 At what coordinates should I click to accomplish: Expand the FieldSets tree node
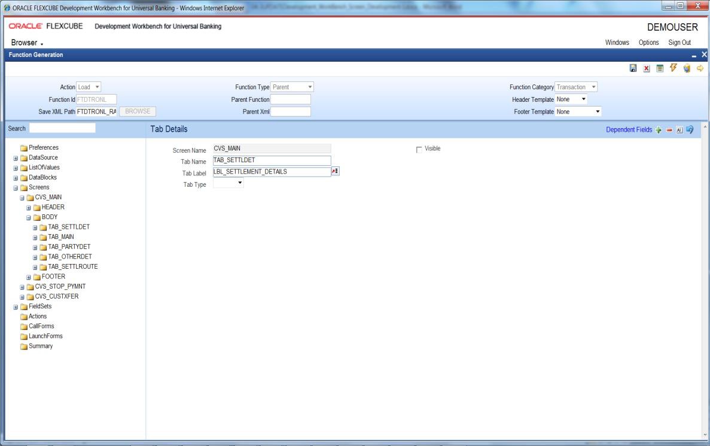[x=16, y=307]
